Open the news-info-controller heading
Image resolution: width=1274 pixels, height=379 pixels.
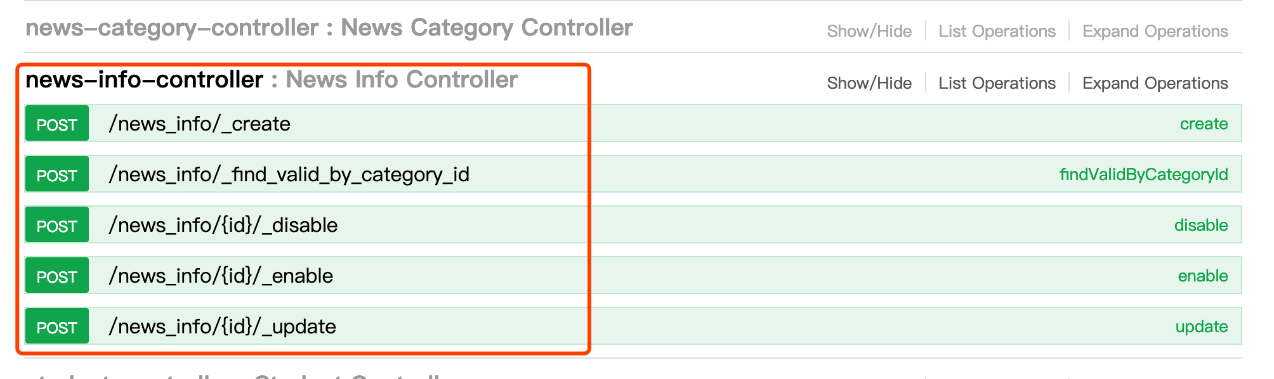(x=144, y=80)
